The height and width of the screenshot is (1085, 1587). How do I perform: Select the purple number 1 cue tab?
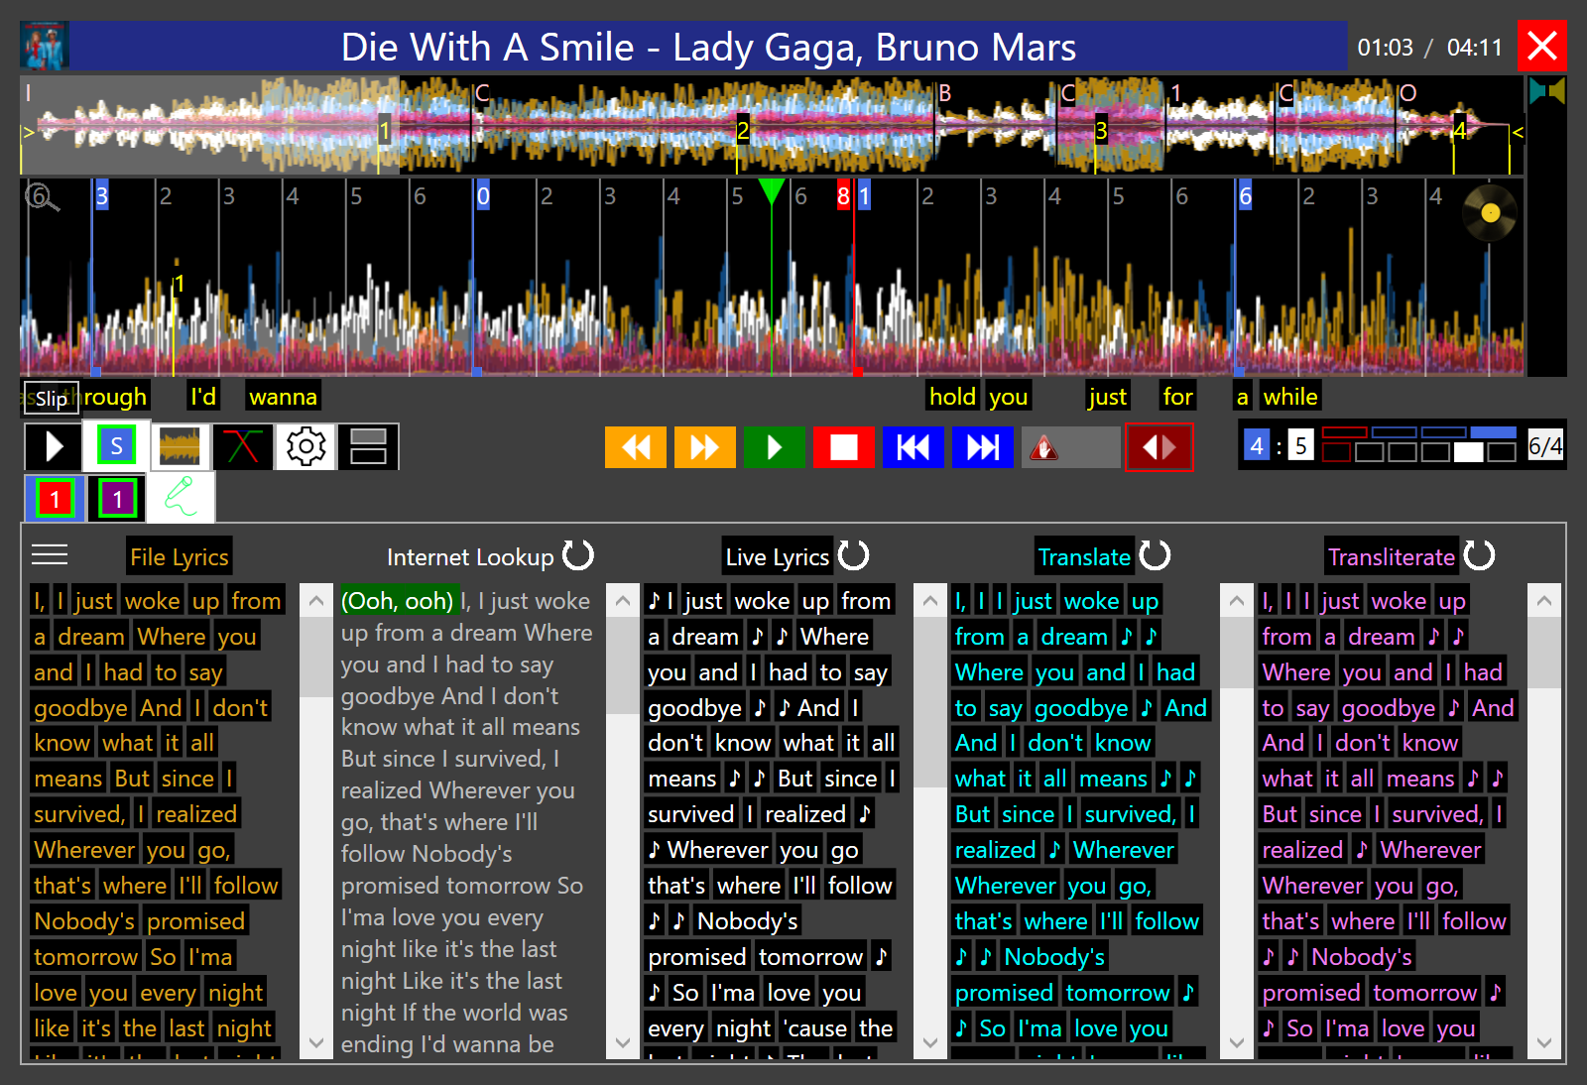click(117, 499)
